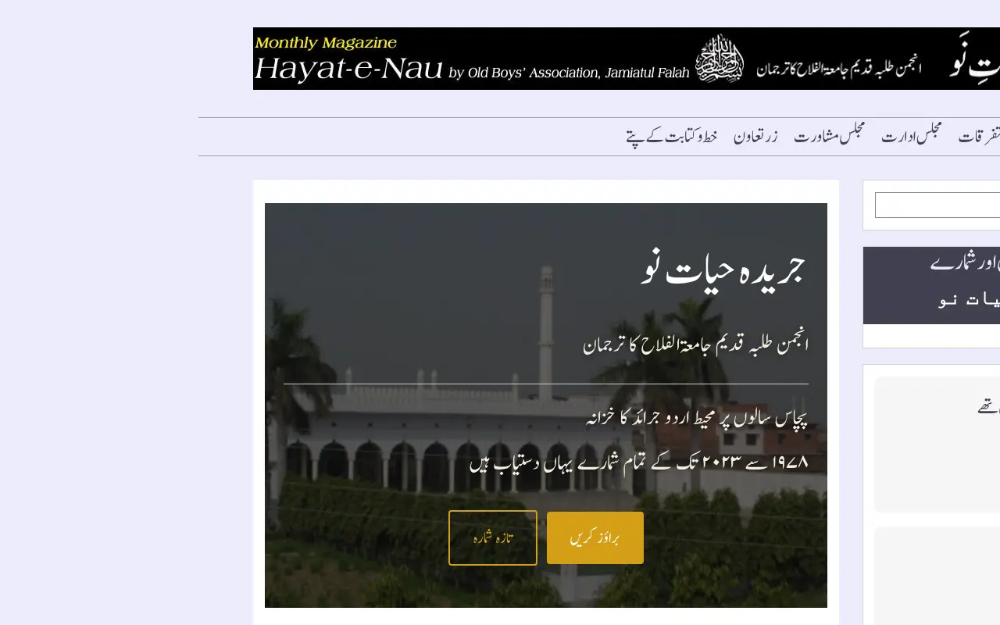The height and width of the screenshot is (625, 1000).
Task: Click the تازہ شمارہ outlined button
Action: (493, 537)
